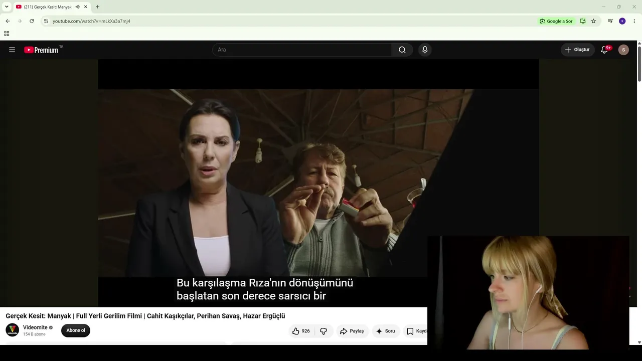This screenshot has width=642, height=361.
Task: Install app icon in address bar
Action: [583, 21]
